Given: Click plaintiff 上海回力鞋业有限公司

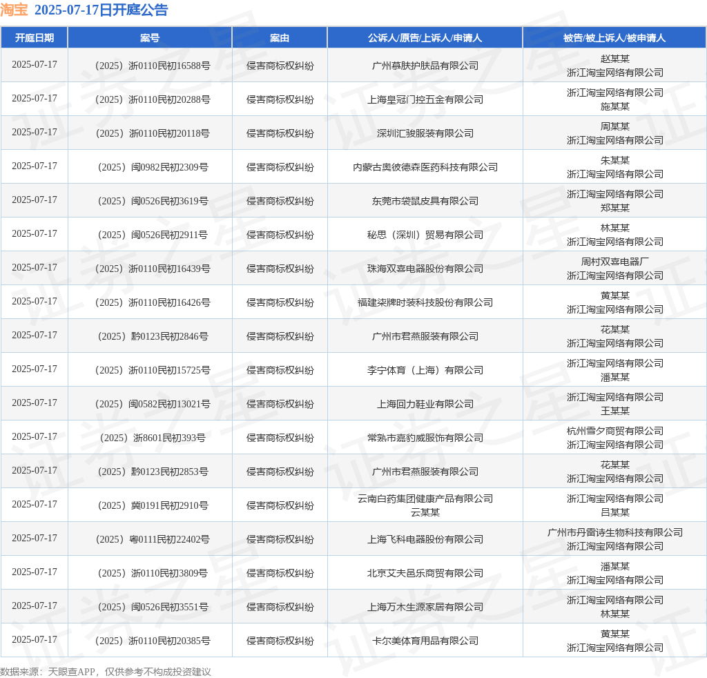Looking at the screenshot, I should (x=425, y=404).
